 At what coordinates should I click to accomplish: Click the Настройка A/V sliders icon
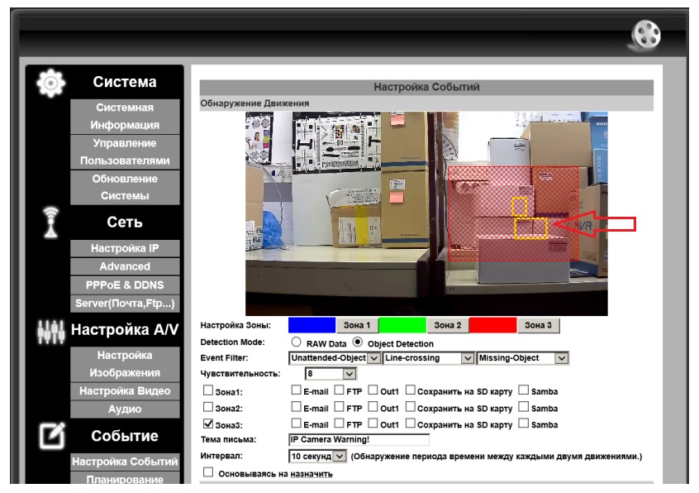click(x=51, y=332)
